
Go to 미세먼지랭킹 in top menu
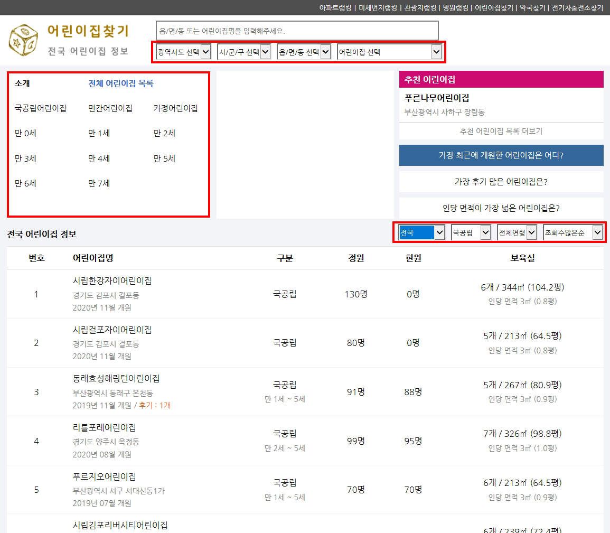[378, 8]
